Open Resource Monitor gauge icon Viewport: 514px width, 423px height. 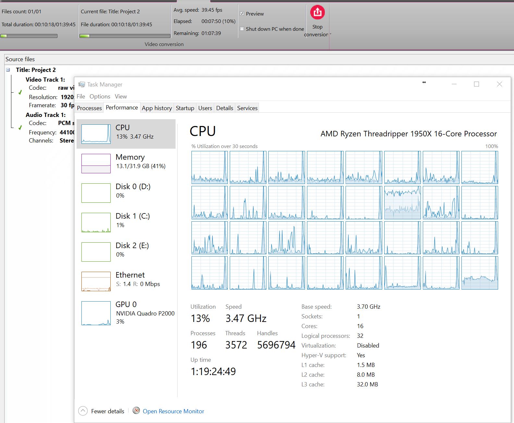coord(137,411)
